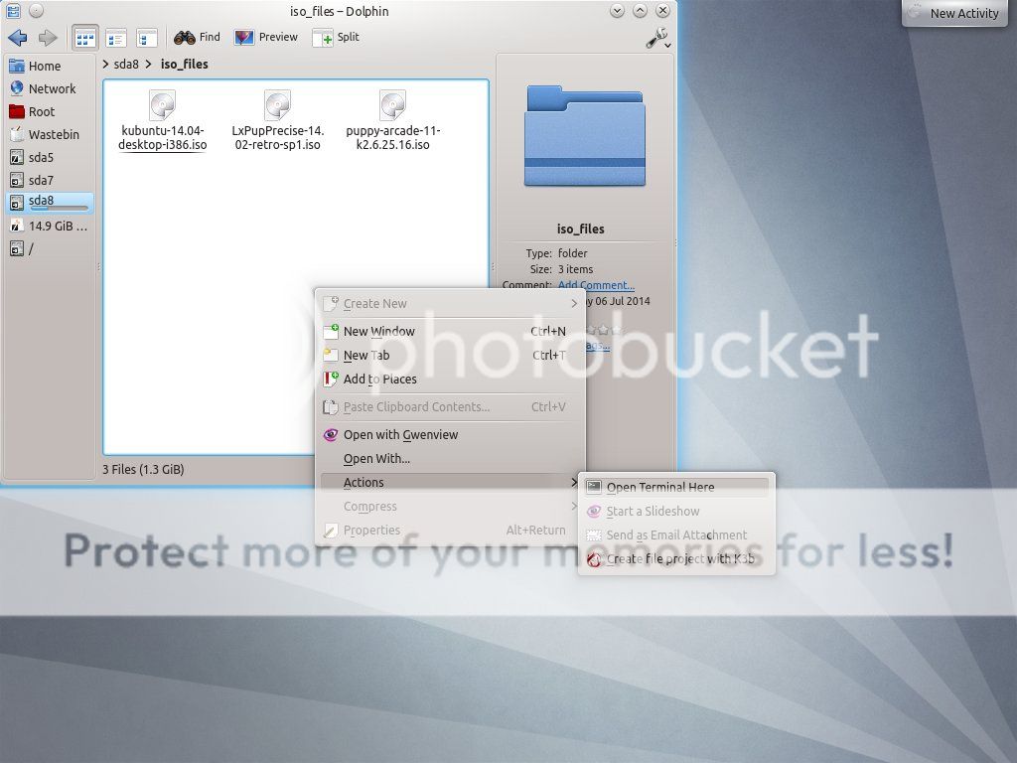Select sda5 in the Places panel
1017x763 pixels.
click(x=50, y=157)
